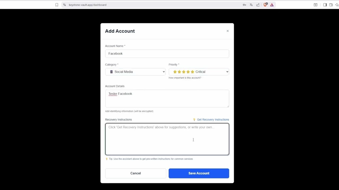Open the Leo AI sparkle icon

point(337,5)
